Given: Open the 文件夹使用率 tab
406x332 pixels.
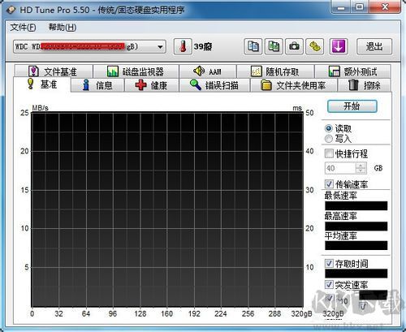Looking at the screenshot, I should 294,85.
